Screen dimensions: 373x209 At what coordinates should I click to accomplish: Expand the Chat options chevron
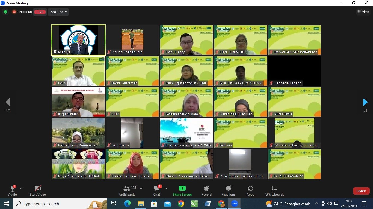tap(165, 188)
